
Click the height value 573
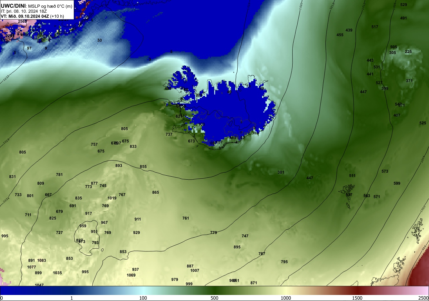pyautogui.click(x=385, y=171)
